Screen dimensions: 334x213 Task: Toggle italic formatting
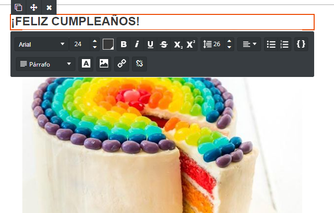(x=137, y=44)
